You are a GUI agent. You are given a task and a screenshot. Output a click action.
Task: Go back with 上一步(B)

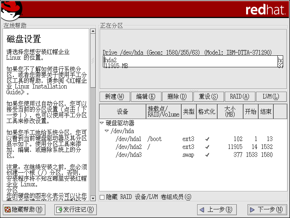pyautogui.click(x=217, y=210)
